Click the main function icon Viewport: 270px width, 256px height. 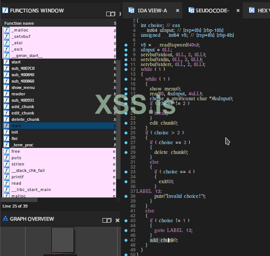tap(6, 126)
